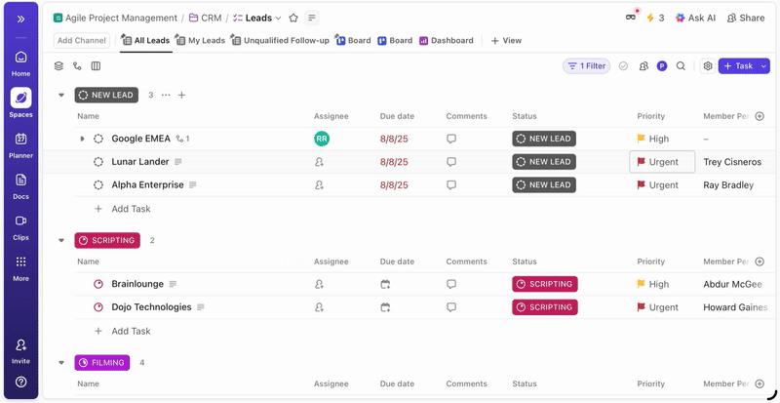Toggle show closed tasks checkmark icon
Screen dimensions: 780x403
(623, 66)
